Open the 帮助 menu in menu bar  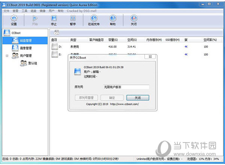coord(60,11)
